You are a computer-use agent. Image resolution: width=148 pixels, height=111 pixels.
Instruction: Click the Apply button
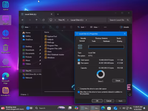tap(121, 101)
